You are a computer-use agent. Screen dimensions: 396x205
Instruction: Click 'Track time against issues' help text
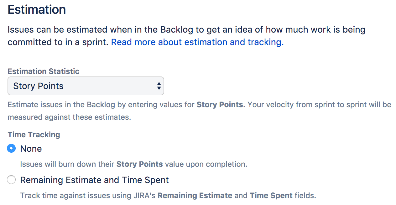pos(168,196)
